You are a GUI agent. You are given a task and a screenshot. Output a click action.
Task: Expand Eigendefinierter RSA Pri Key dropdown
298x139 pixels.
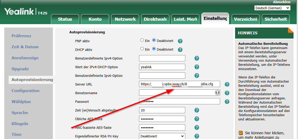(162, 136)
